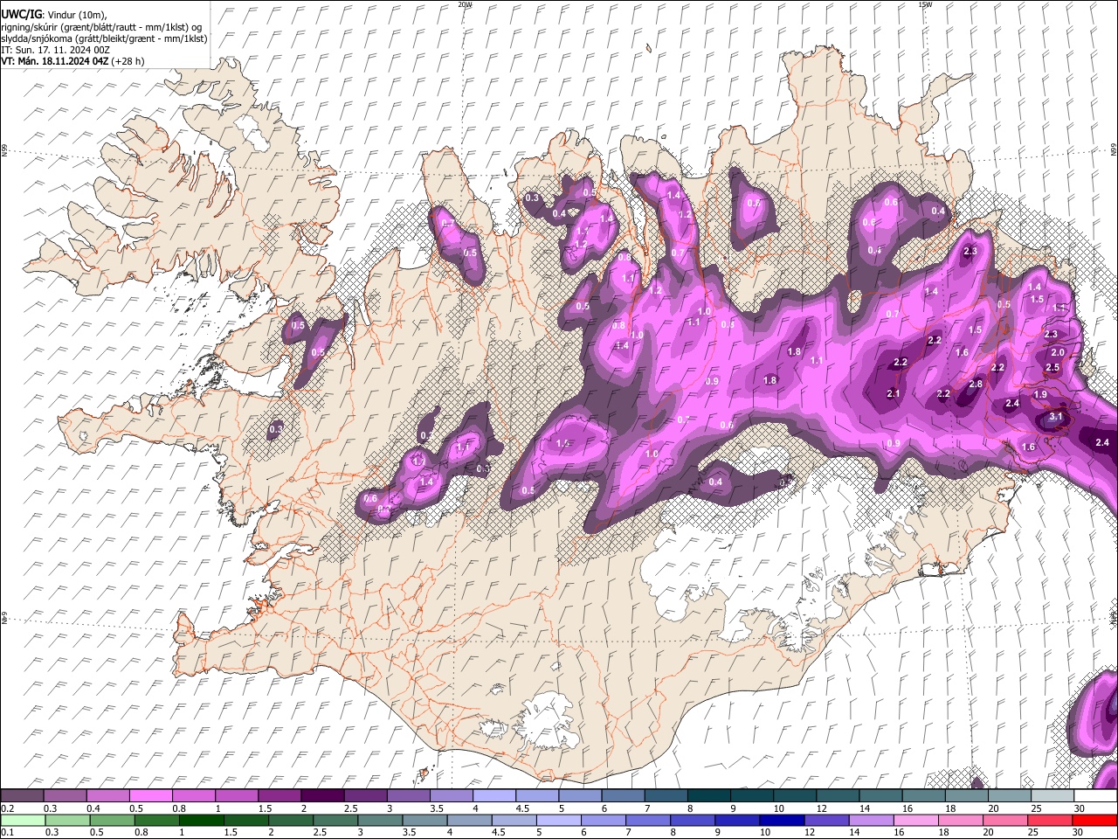The image size is (1118, 839).
Task: Click the '15W' longitude label
Action: point(925,4)
